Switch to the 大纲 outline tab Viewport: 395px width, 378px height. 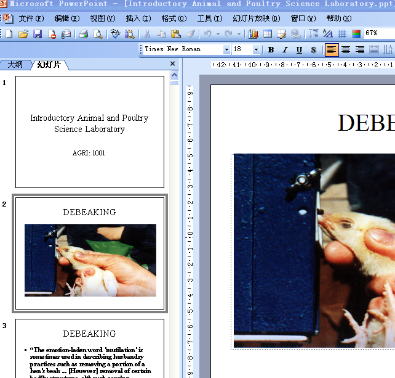tap(15, 64)
